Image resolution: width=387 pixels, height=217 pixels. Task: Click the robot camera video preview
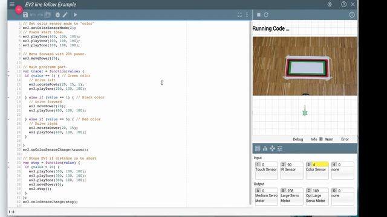click(x=305, y=66)
